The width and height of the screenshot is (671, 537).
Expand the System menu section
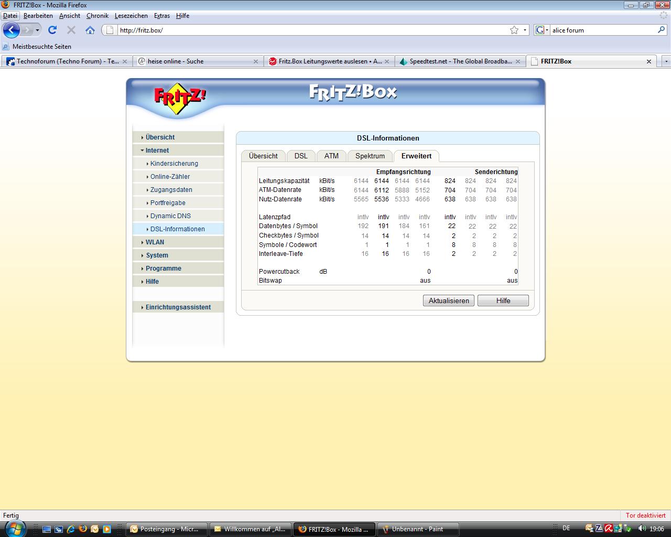[x=157, y=255]
